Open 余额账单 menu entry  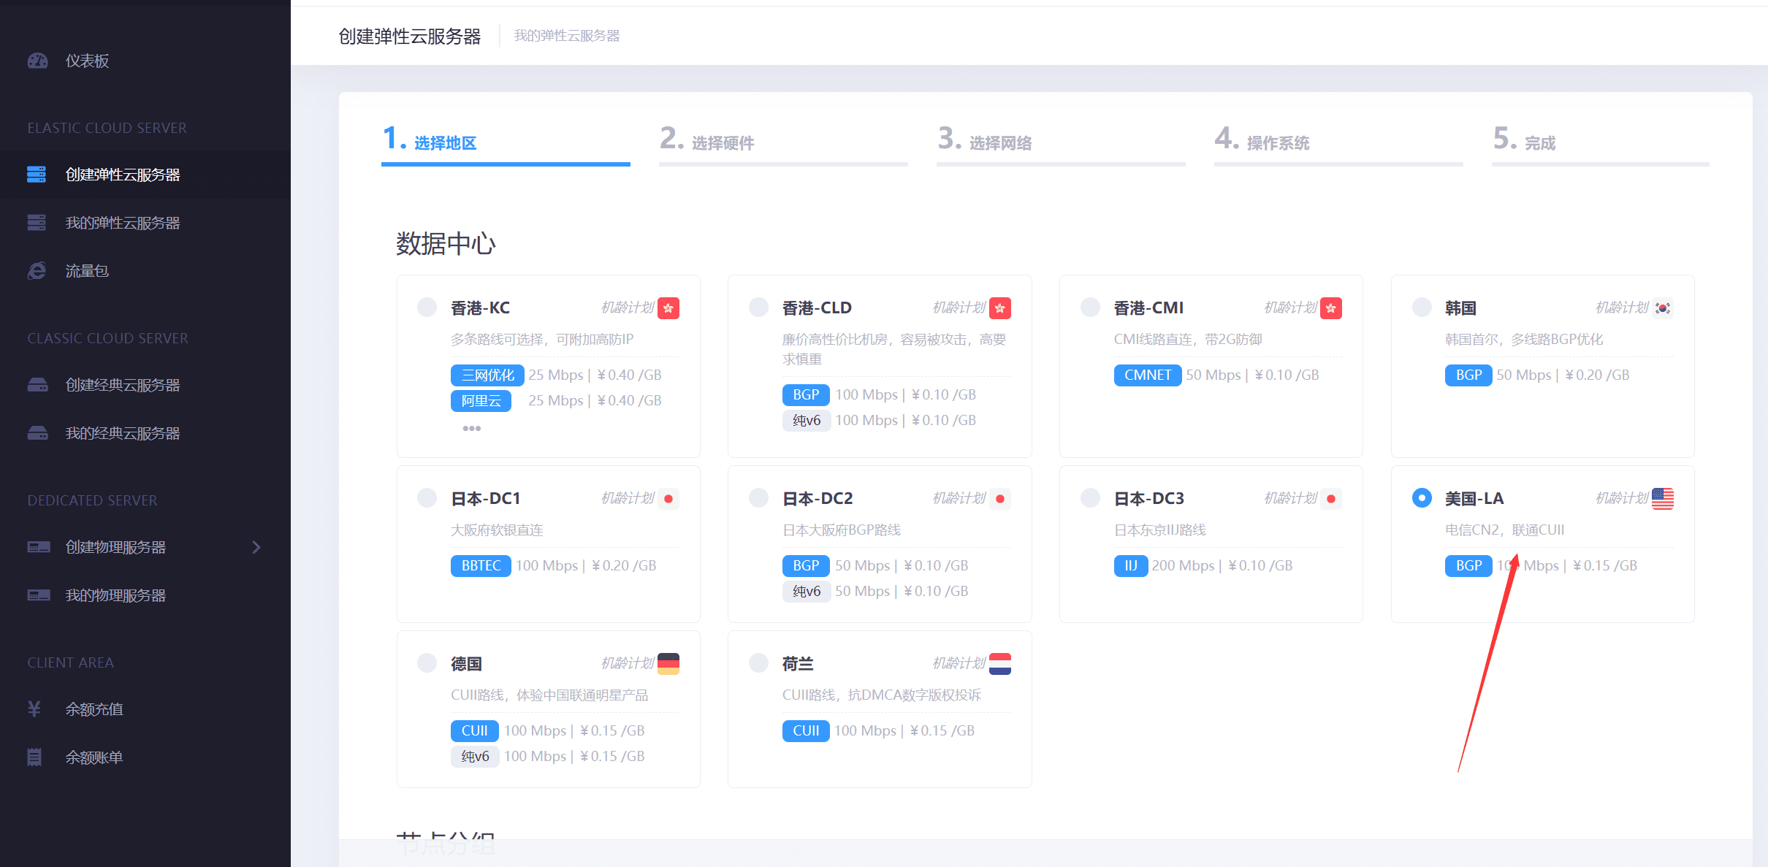pos(94,757)
